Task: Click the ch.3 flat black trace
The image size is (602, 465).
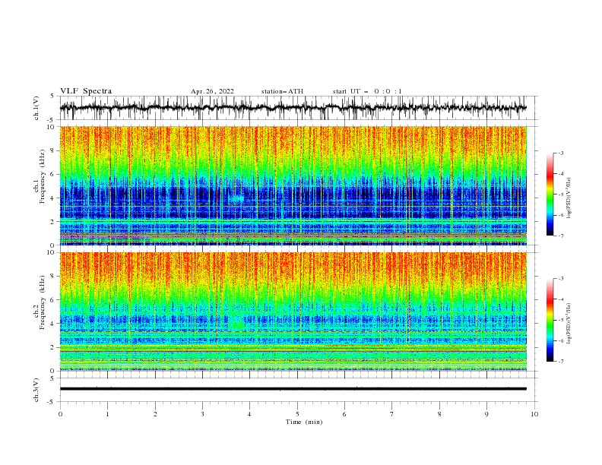Action: pos(293,389)
